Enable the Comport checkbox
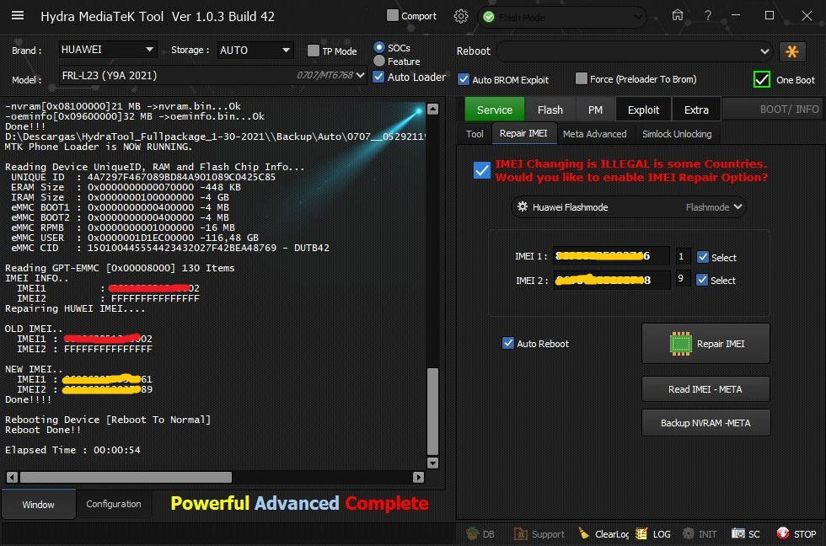826x546 pixels. point(393,15)
